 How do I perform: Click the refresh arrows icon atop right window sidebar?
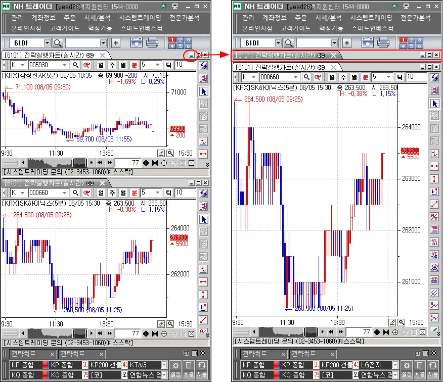pyautogui.click(x=434, y=78)
